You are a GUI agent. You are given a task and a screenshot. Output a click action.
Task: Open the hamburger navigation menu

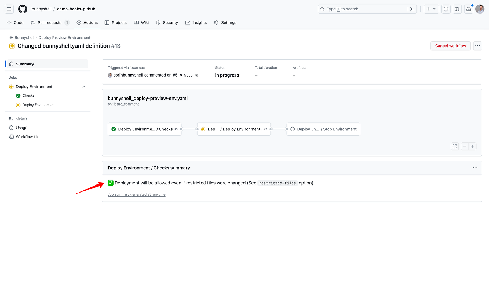[x=9, y=9]
